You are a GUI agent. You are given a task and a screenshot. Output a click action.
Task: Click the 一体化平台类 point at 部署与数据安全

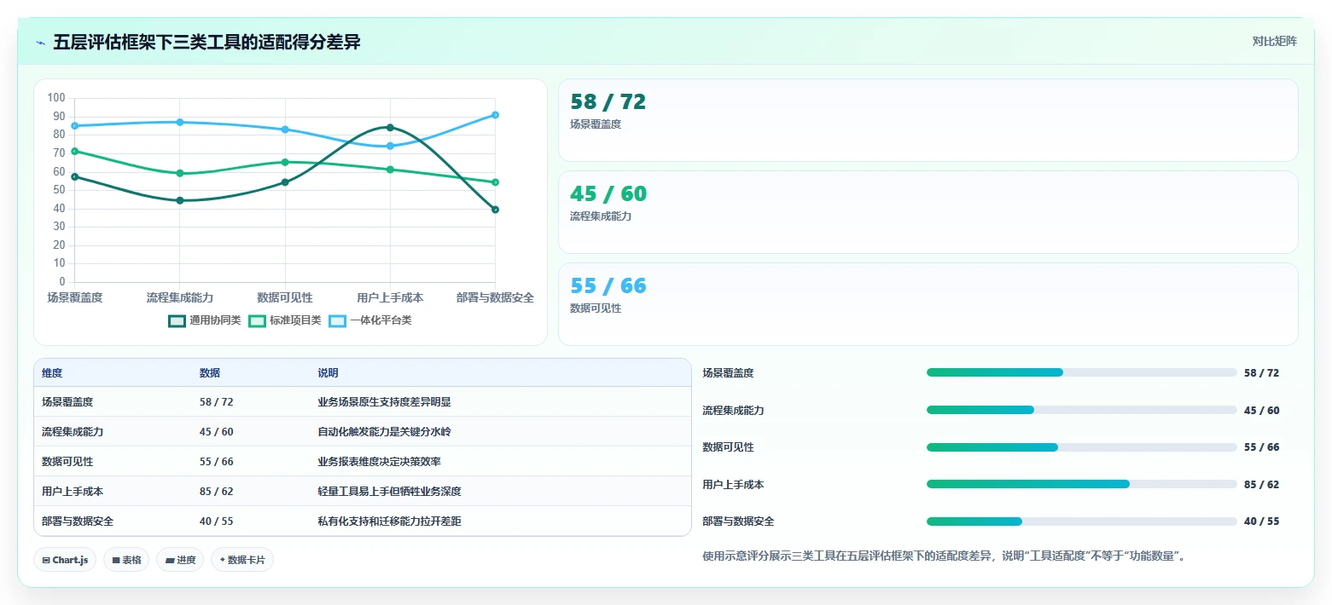495,115
